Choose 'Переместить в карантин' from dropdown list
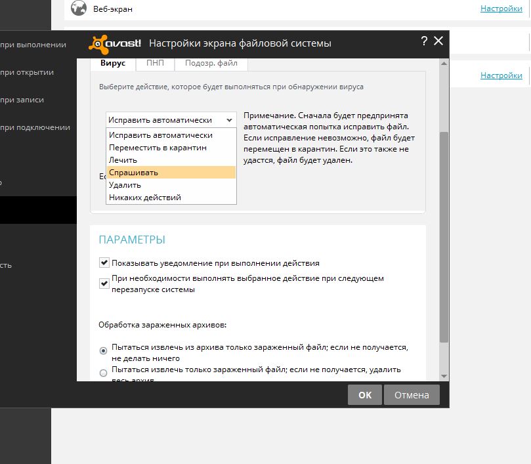This screenshot has width=531, height=464. [x=158, y=148]
